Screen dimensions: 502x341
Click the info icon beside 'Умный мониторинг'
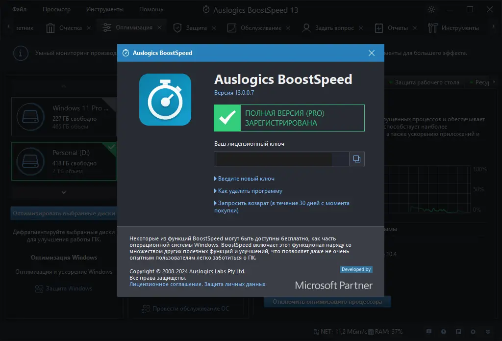[21, 53]
